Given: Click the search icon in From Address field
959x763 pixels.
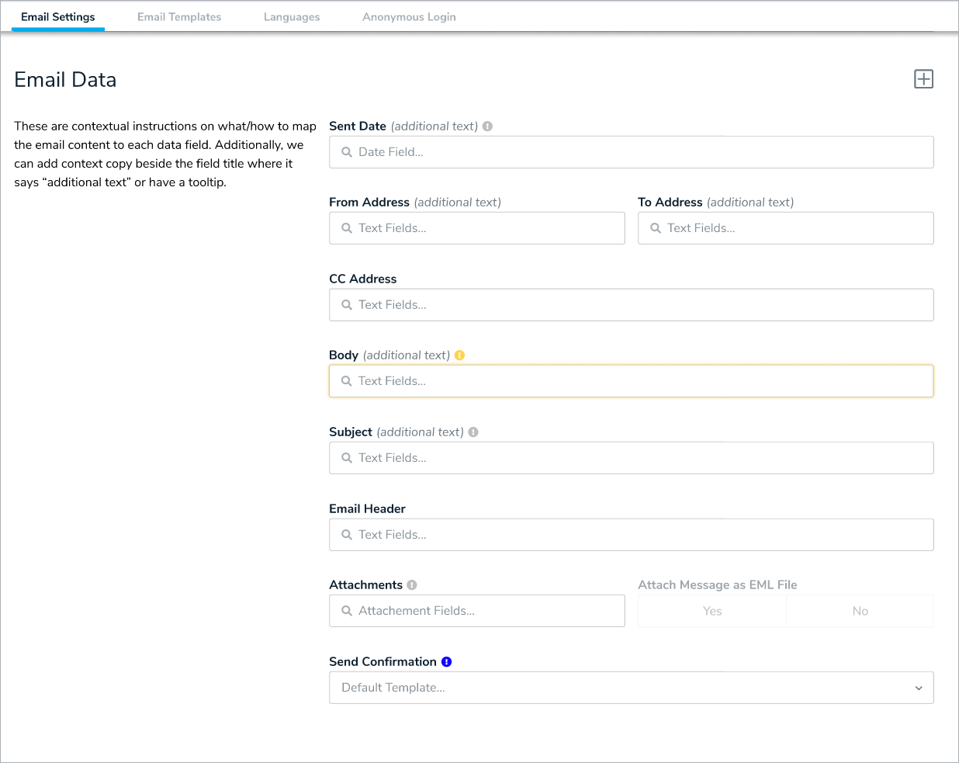Looking at the screenshot, I should click(347, 228).
